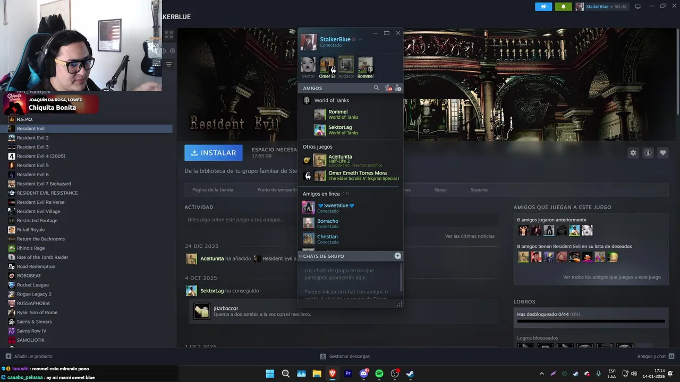Open Gestionar descargas

click(345, 357)
